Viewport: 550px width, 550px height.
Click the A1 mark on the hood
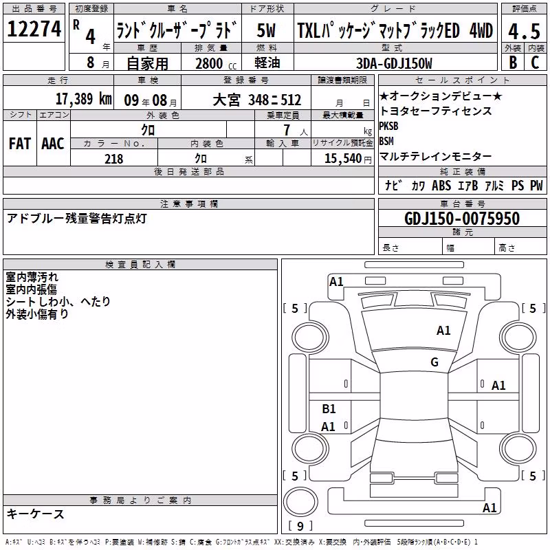coord(443,331)
